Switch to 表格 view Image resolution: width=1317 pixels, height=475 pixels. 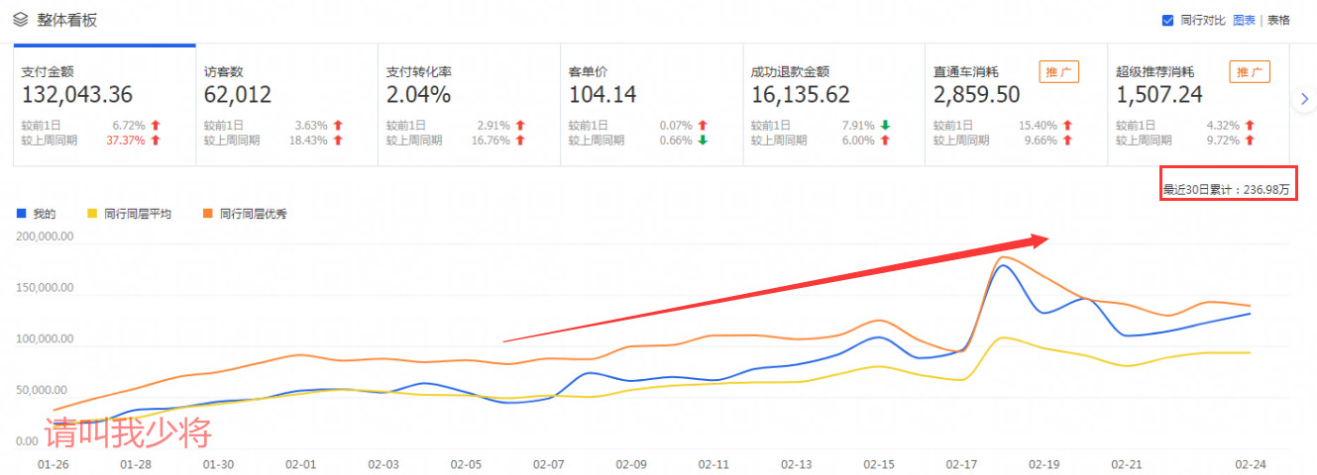click(1278, 20)
